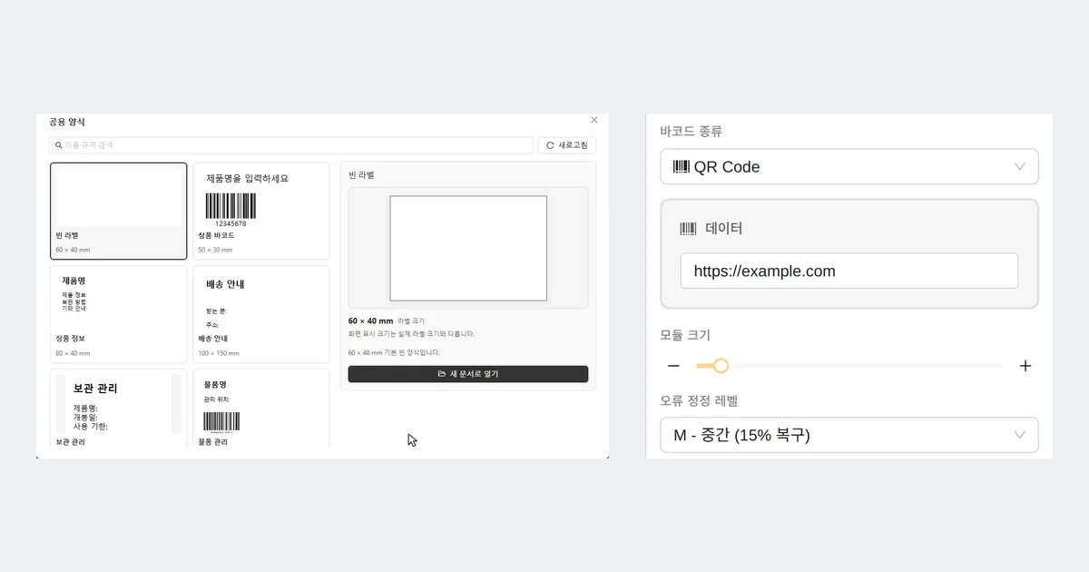Screen dimensions: 1089x572
Task: Select the 빈 라벨 60 × 40 mm template card
Action: (x=119, y=211)
